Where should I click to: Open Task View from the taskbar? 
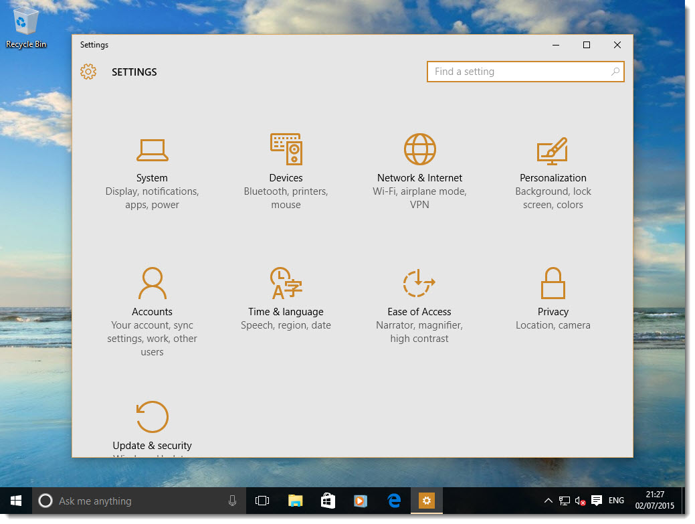tap(262, 500)
